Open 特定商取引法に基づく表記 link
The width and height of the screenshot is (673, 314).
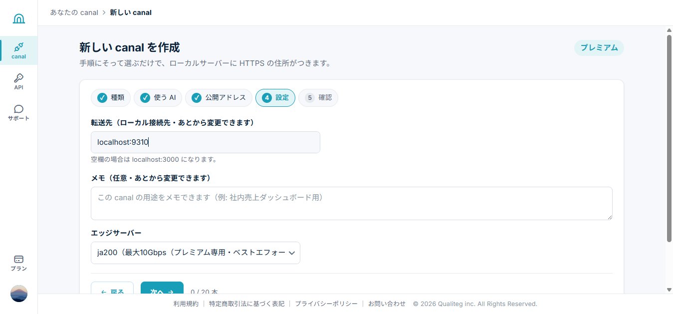tap(246, 304)
